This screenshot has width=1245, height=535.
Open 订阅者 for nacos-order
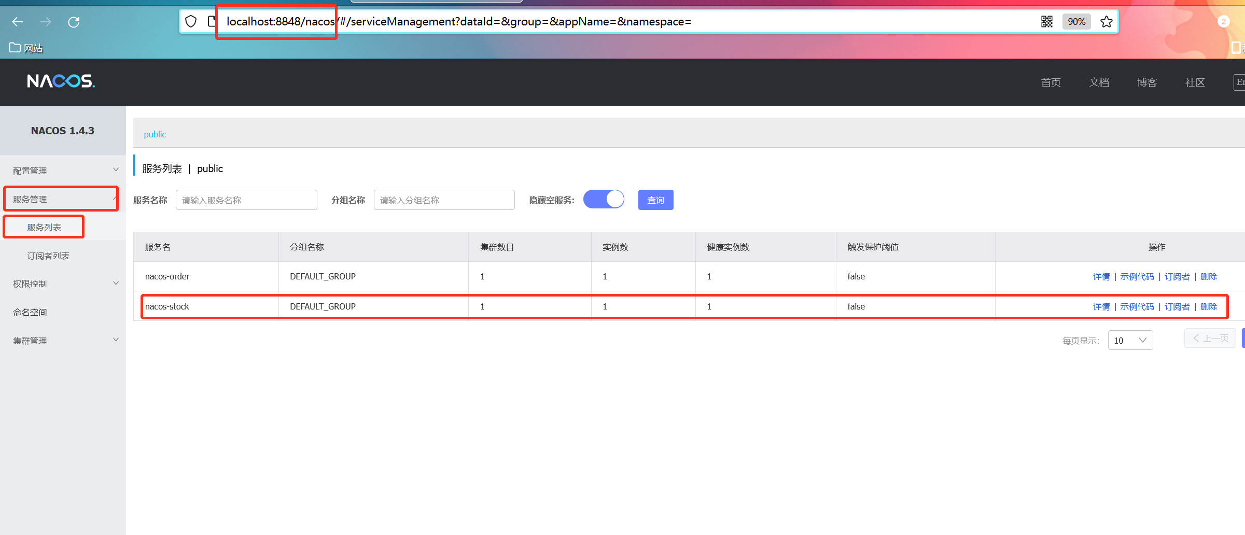1177,277
